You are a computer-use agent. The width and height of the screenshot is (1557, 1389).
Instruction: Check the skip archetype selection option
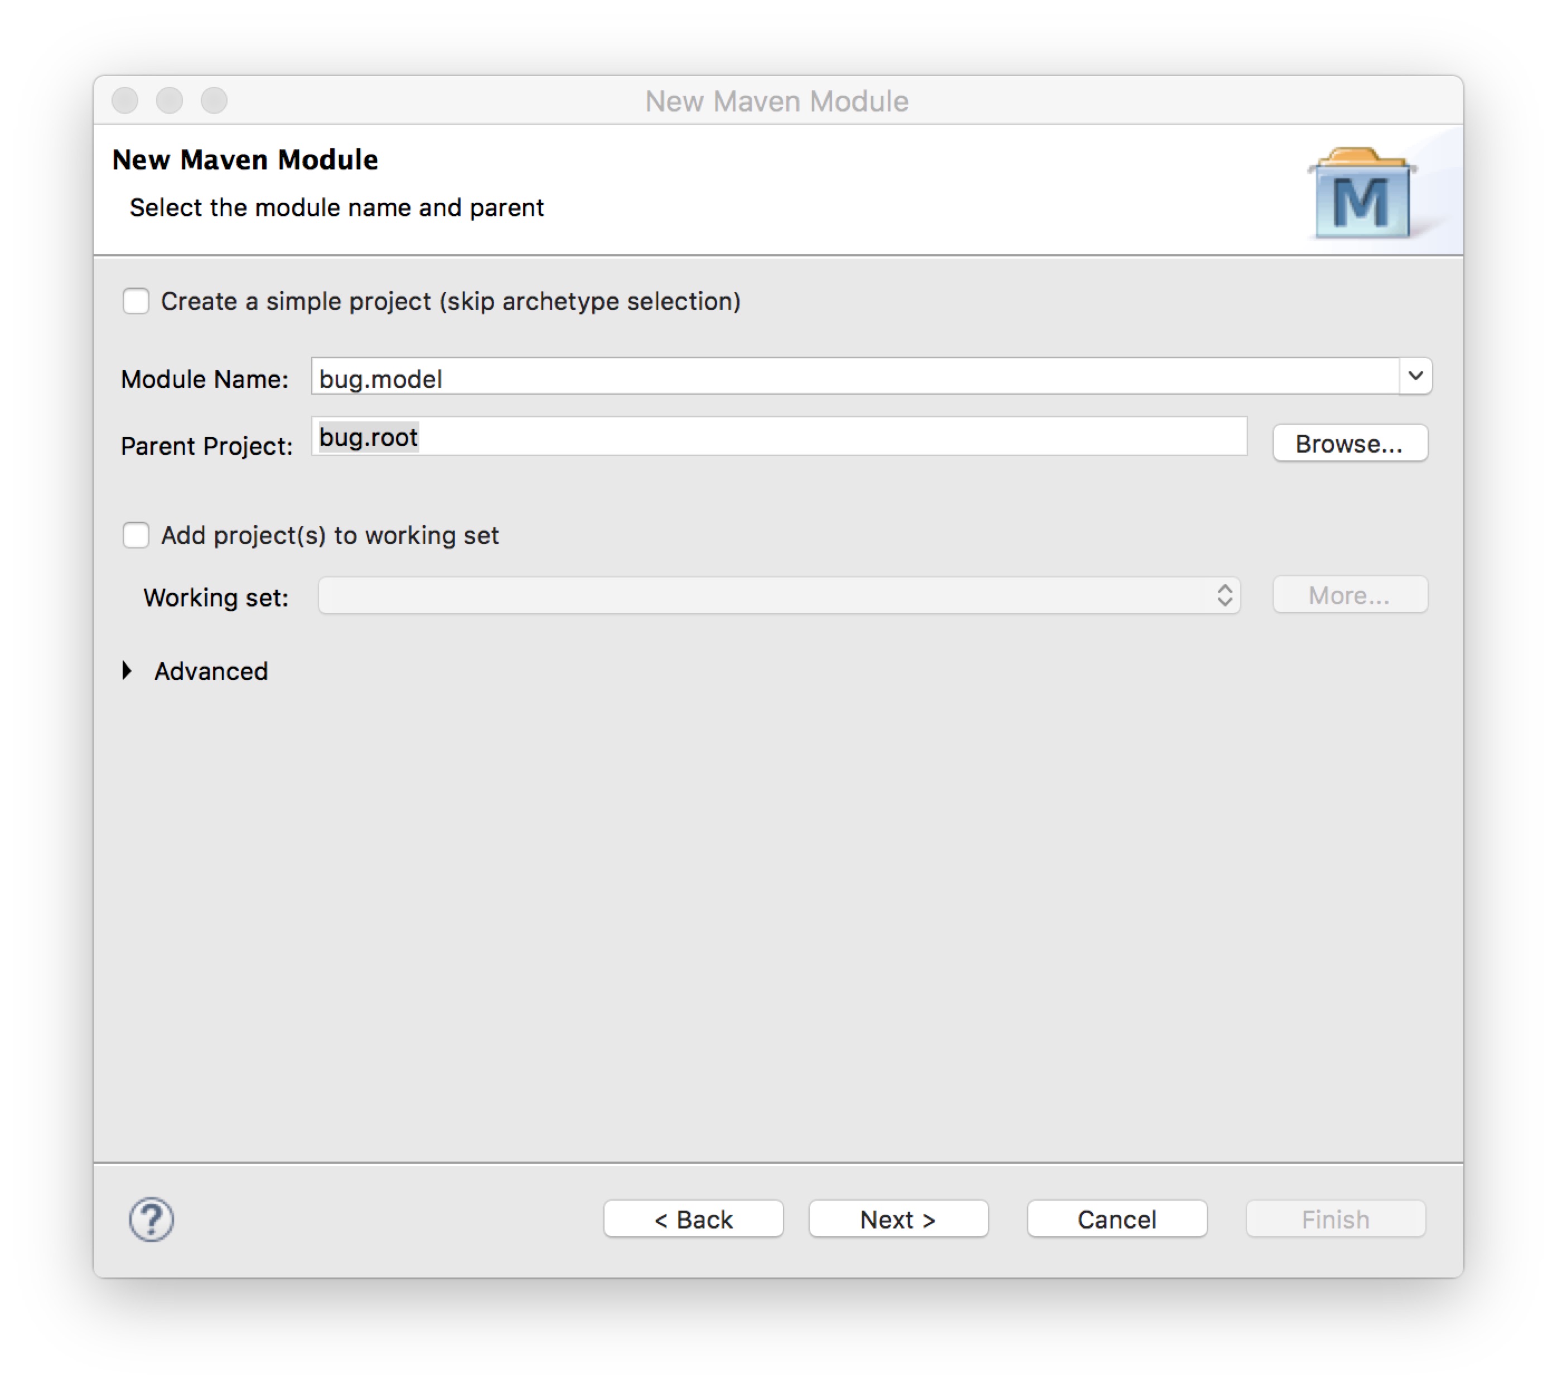(x=138, y=300)
